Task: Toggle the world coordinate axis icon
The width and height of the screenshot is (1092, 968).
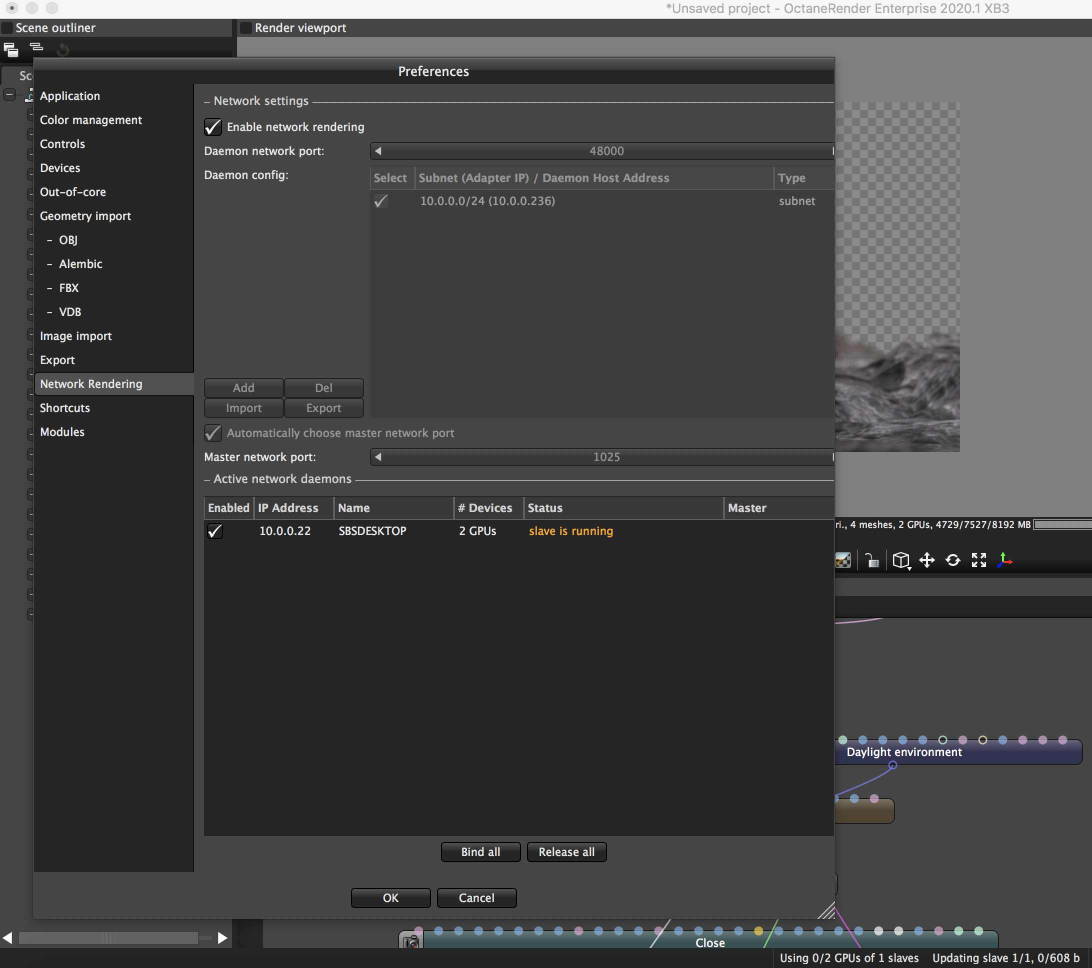Action: (x=1004, y=560)
